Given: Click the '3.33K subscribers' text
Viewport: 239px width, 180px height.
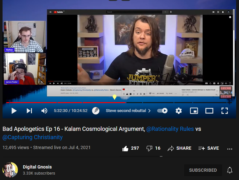Looking at the screenshot, I should pos(39,173).
